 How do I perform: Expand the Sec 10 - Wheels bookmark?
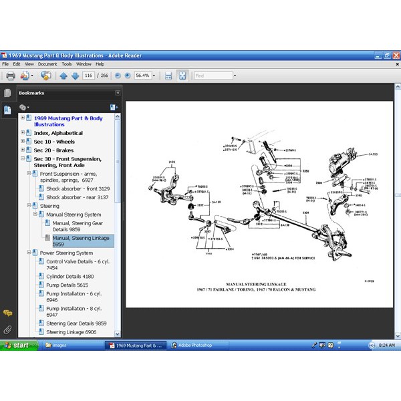[23, 141]
